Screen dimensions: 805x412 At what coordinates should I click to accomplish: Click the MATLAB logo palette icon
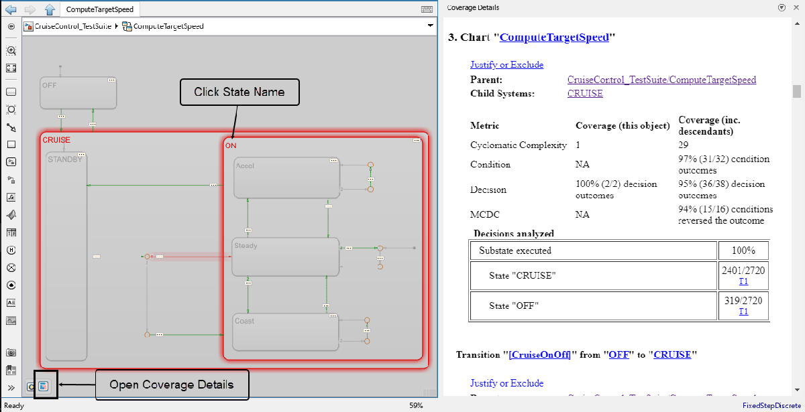11,215
